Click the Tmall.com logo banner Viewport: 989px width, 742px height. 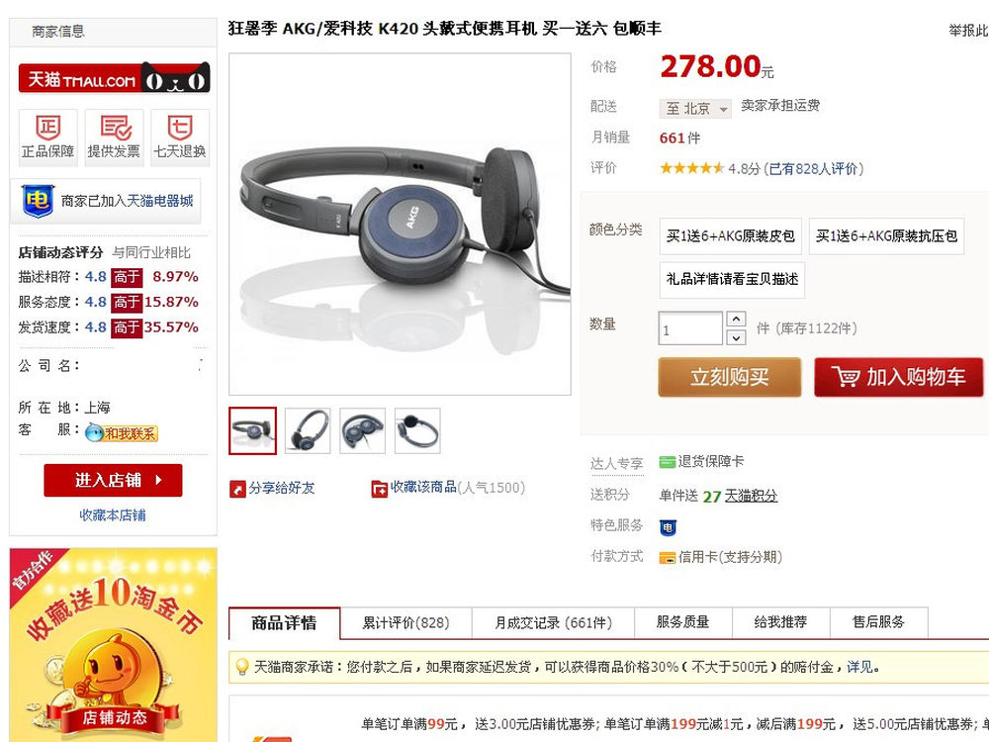114,77
